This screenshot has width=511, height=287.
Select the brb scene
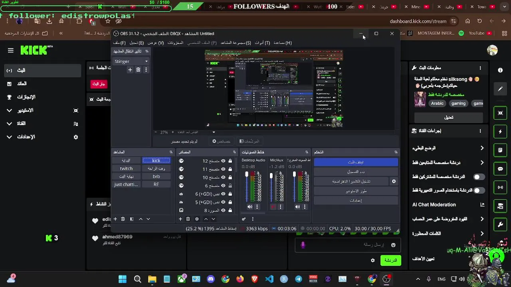click(156, 177)
